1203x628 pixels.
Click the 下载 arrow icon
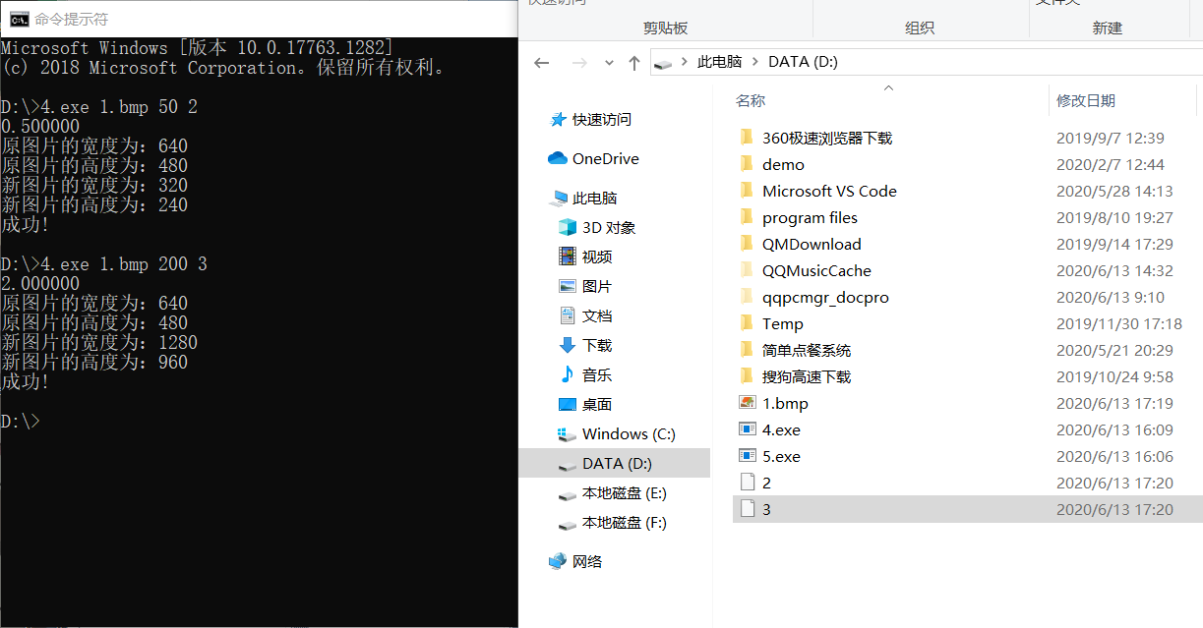(568, 345)
